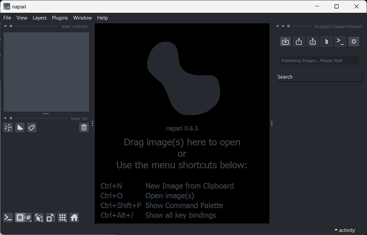This screenshot has width=367, height=235.
Task: Delete selected layers with the trash icon
Action: (84, 128)
